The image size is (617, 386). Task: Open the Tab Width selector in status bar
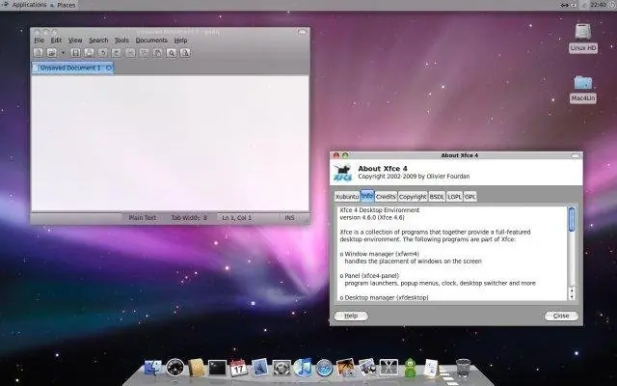point(189,218)
